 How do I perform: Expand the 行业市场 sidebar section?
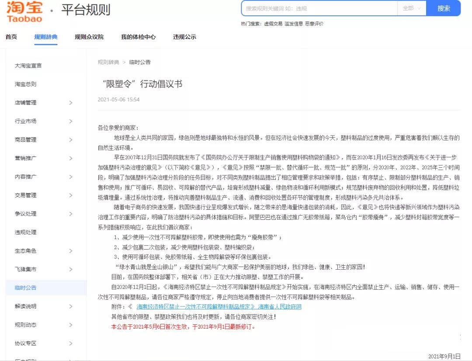[x=28, y=121]
